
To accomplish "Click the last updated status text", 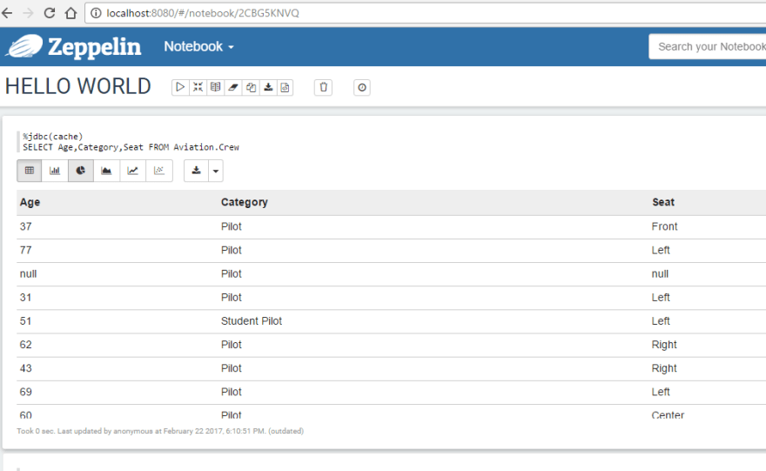I will [160, 431].
